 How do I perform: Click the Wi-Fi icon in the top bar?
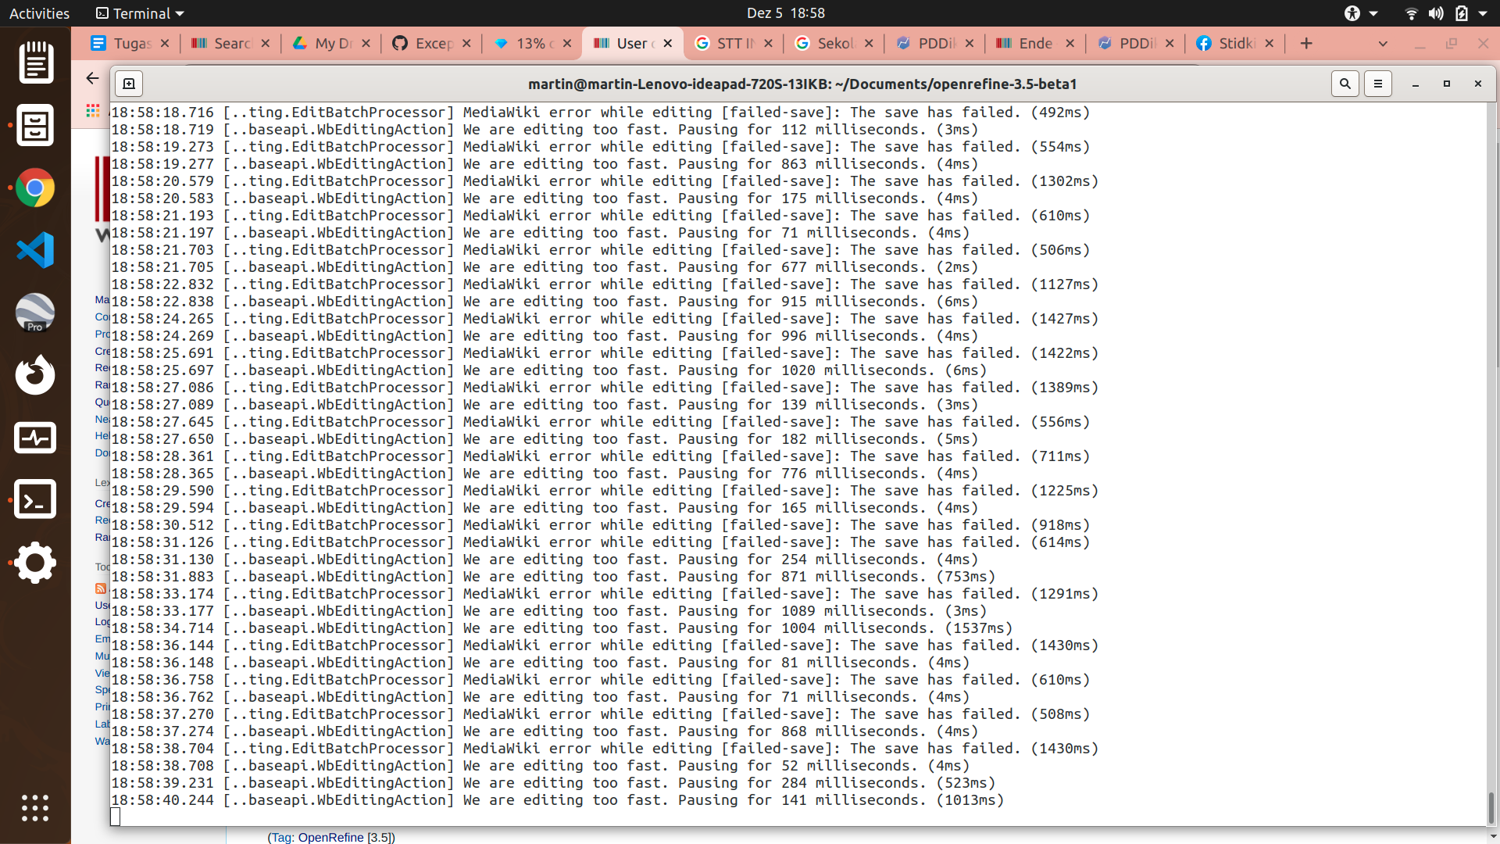(1411, 13)
